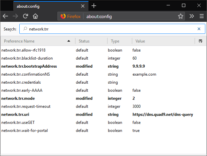Open a new tab with the plus button
Image resolution: width=207 pixels, height=156 pixels.
click(x=94, y=6)
